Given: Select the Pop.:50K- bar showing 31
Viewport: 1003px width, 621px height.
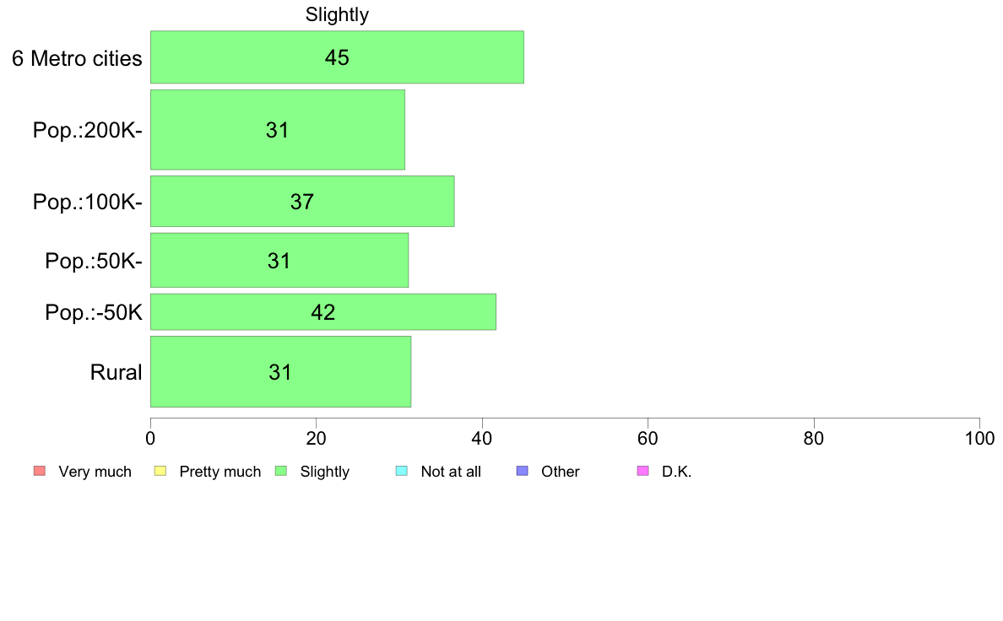Looking at the screenshot, I should tap(279, 260).
